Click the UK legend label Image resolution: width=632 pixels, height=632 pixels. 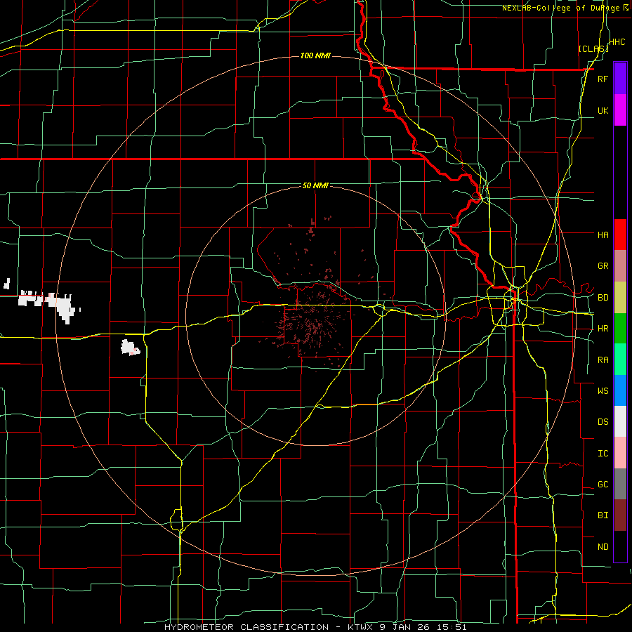603,110
